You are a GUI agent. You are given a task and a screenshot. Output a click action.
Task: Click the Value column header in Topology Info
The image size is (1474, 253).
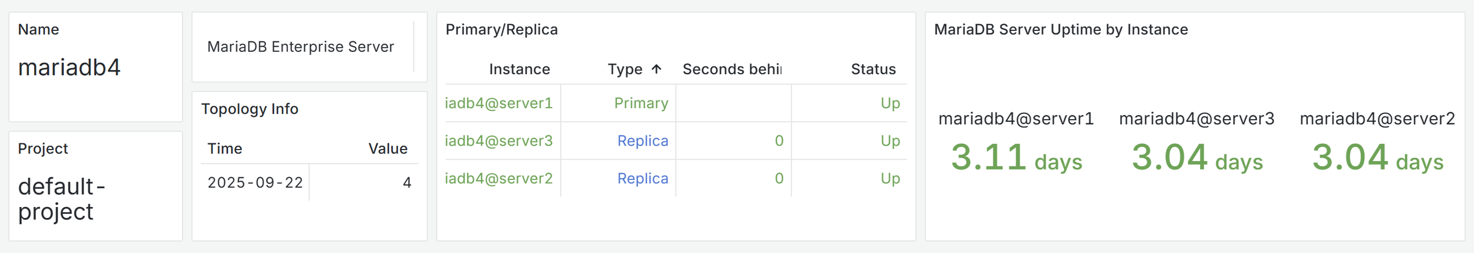pyautogui.click(x=388, y=149)
